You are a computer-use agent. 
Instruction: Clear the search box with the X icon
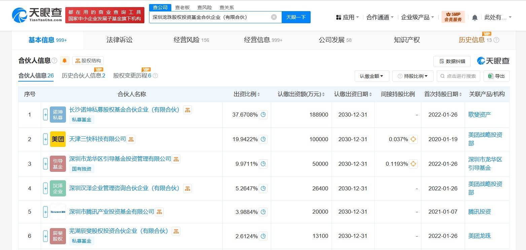[x=274, y=17]
